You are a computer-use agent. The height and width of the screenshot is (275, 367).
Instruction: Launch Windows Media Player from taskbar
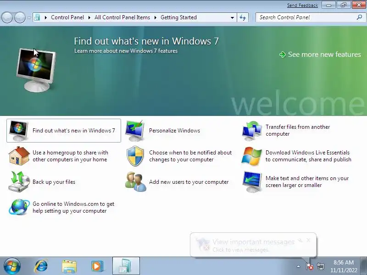(x=97, y=266)
